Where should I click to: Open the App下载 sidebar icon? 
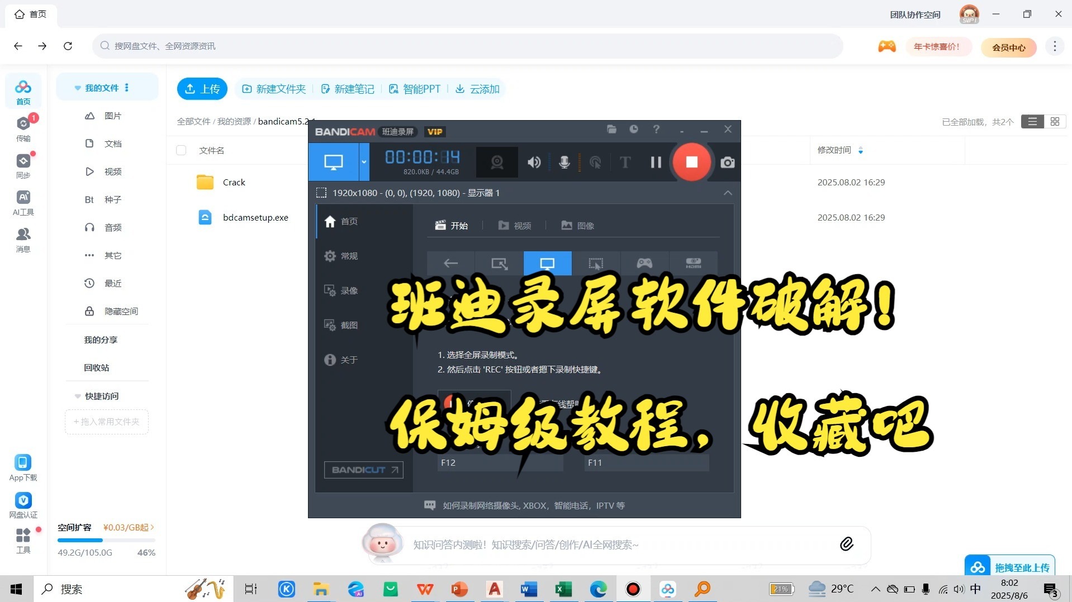(x=23, y=467)
